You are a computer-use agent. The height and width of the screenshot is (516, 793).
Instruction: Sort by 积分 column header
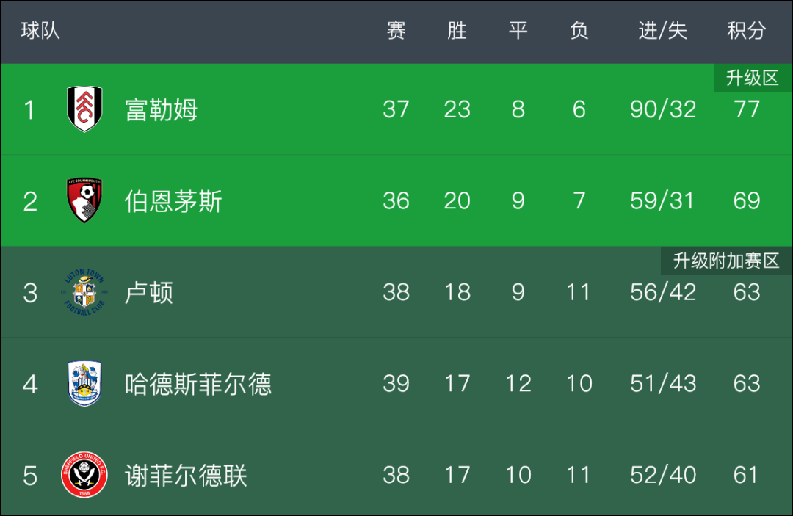[x=747, y=31]
